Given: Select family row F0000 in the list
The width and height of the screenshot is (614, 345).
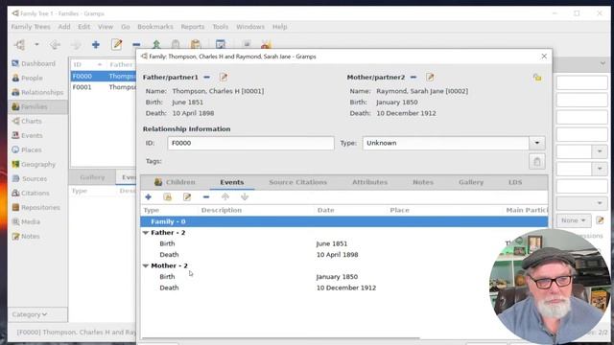Looking at the screenshot, I should point(104,76).
